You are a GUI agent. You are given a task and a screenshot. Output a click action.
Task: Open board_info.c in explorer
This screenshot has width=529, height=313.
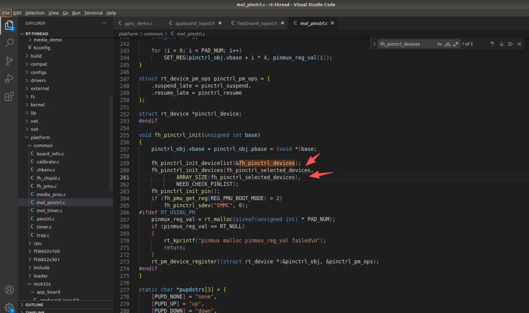click(x=50, y=153)
